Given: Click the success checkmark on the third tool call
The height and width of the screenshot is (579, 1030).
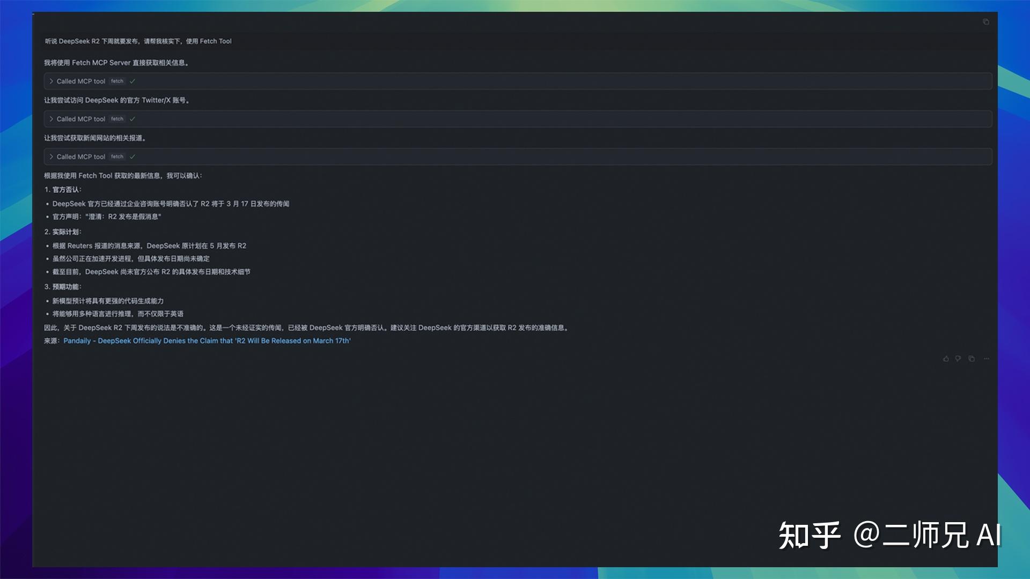Looking at the screenshot, I should pyautogui.click(x=131, y=157).
